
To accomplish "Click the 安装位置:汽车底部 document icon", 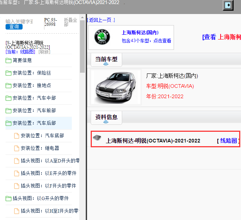I will pos(17,136).
